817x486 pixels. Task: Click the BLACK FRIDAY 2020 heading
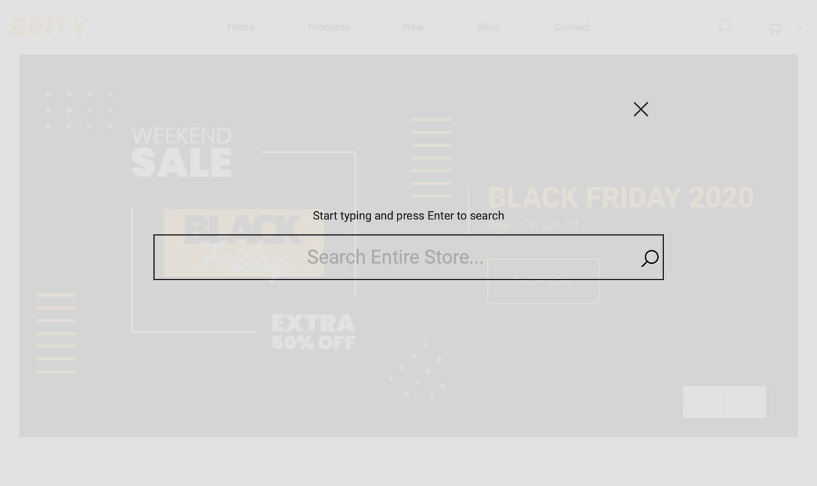tap(621, 198)
